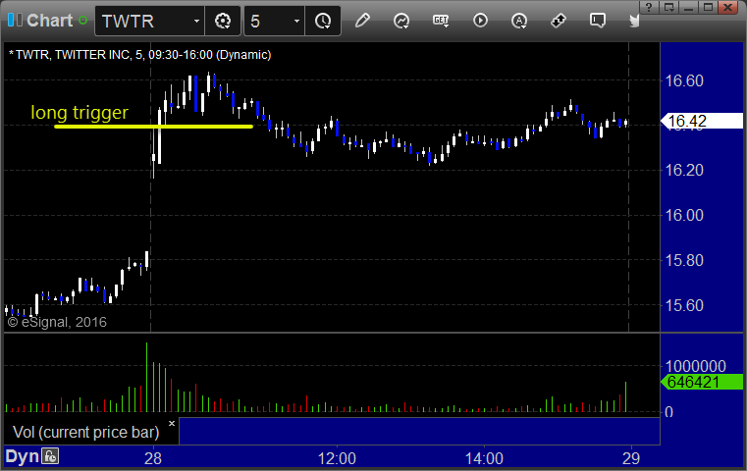The width and height of the screenshot is (747, 471).
Task: Click the trade arrows toolbar icon
Action: tap(559, 21)
